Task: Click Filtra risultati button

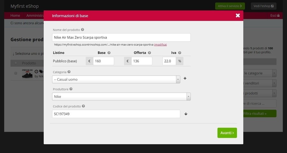Action: 260,113
